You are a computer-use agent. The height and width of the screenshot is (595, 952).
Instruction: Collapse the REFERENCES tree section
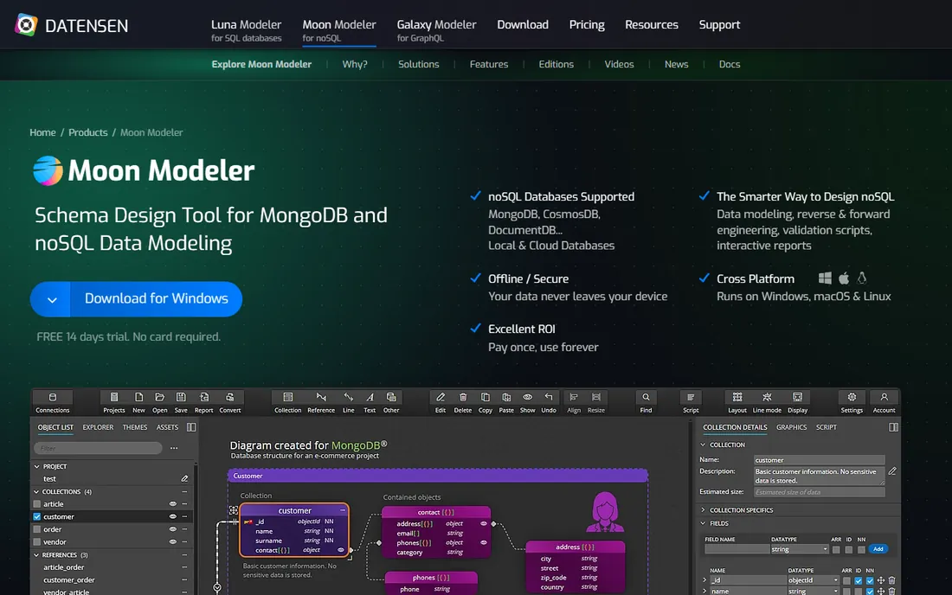(x=37, y=555)
